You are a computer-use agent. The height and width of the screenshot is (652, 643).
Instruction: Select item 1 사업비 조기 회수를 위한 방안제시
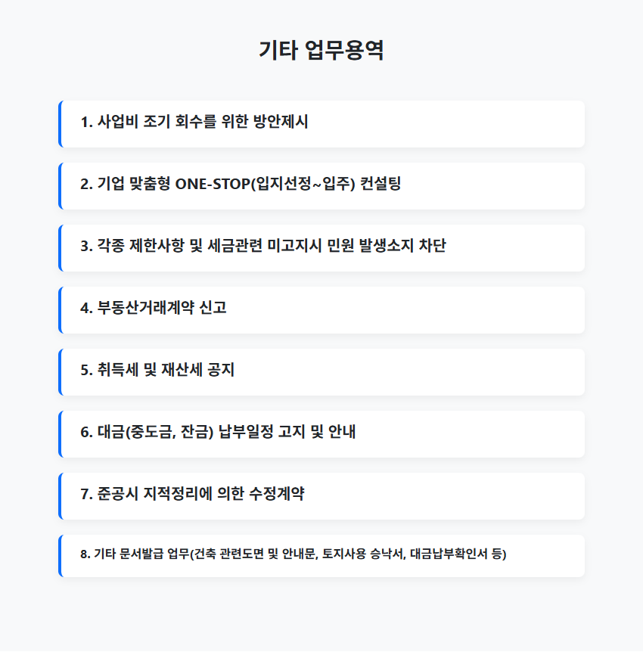pos(321,124)
